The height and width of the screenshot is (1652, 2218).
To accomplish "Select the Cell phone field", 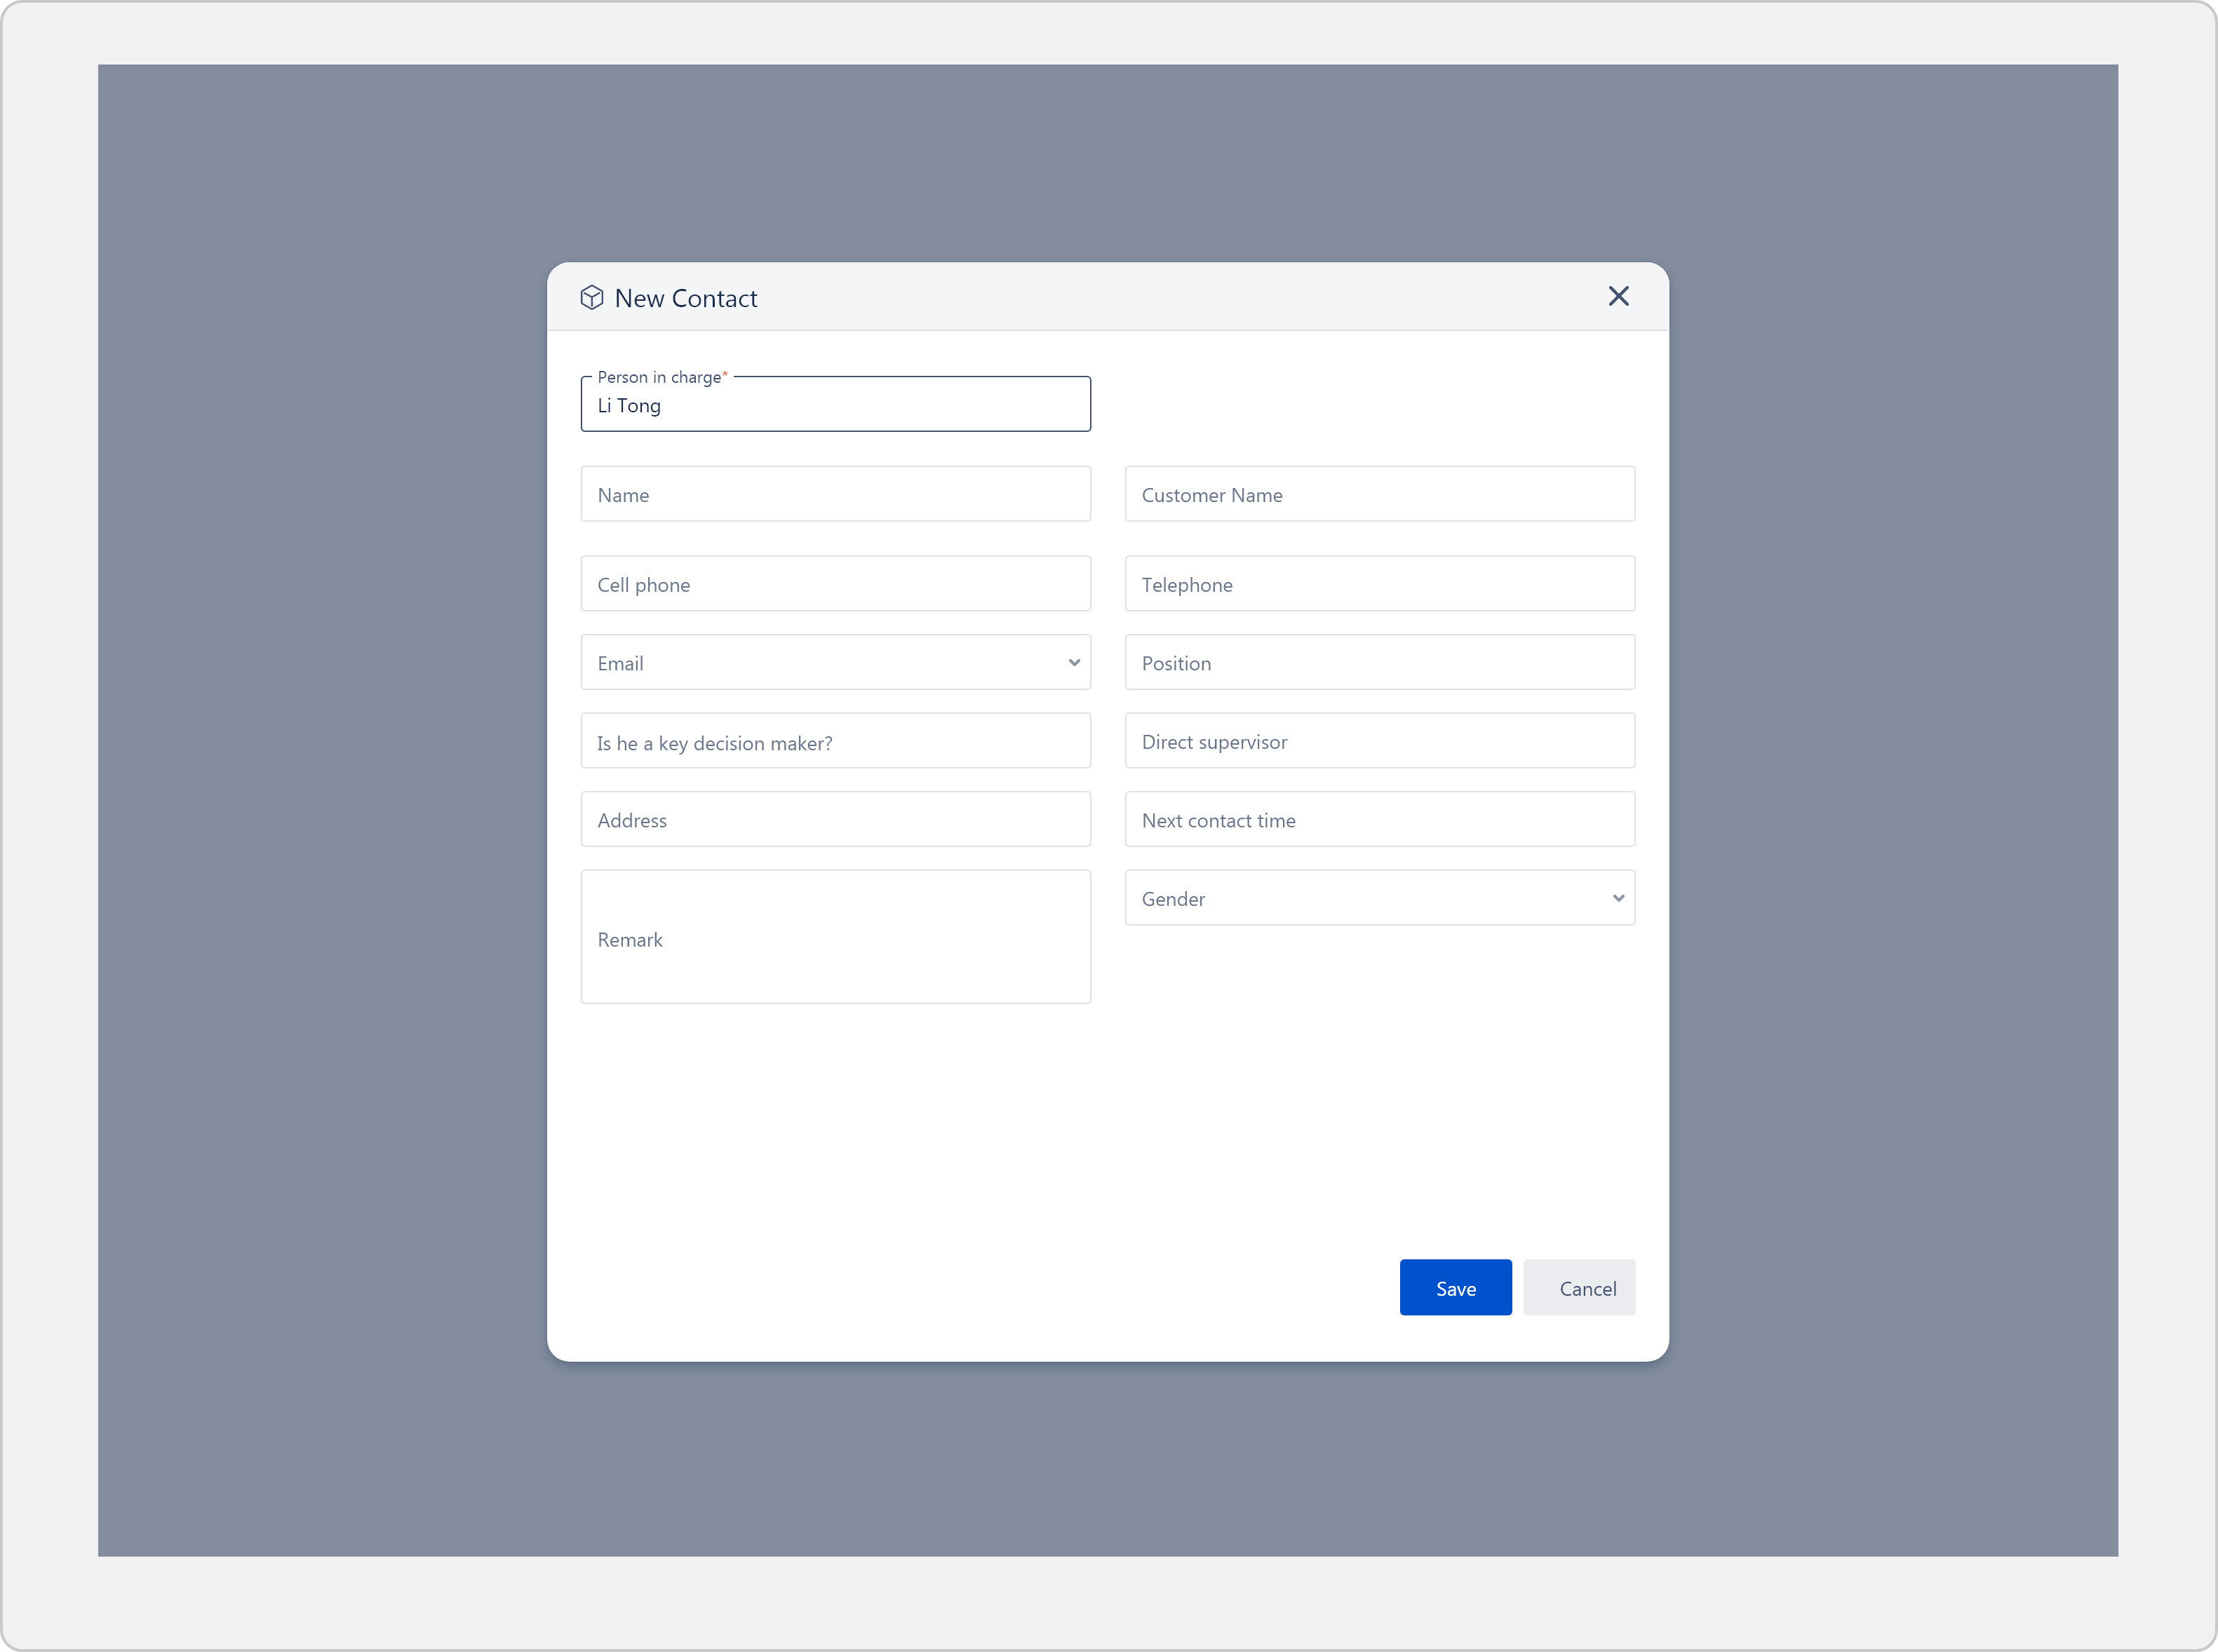I will coord(835,584).
